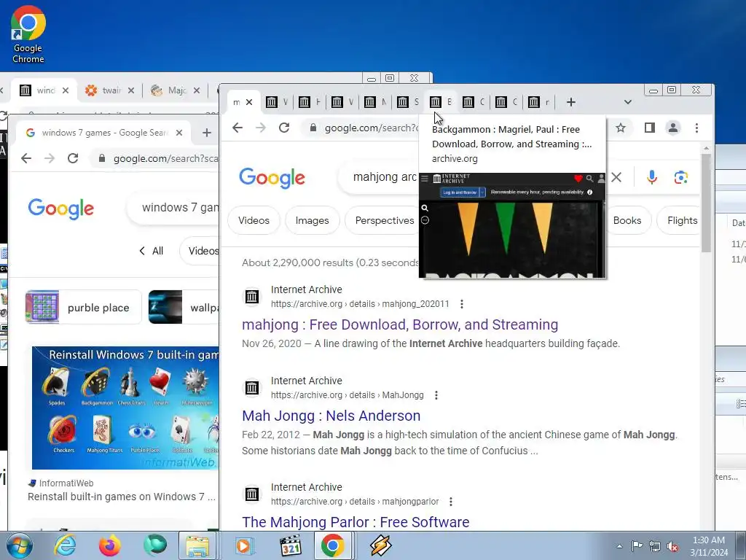Image resolution: width=746 pixels, height=560 pixels.
Task: Show hidden tray icons arrow
Action: (619, 546)
